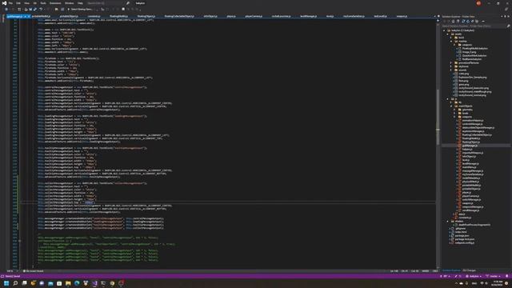Switch to the constants.js tab
The width and height of the screenshot is (512, 288).
click(94, 16)
